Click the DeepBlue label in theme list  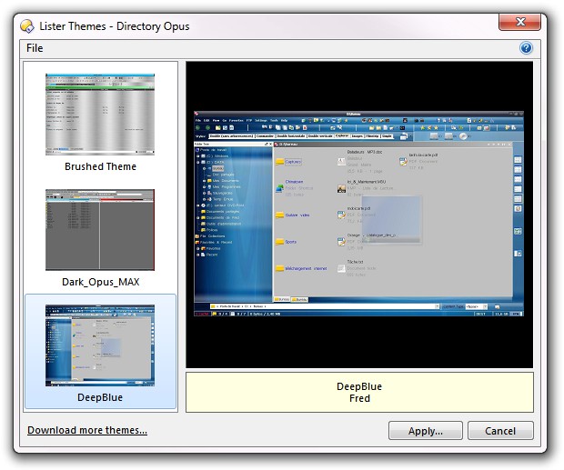pyautogui.click(x=100, y=397)
